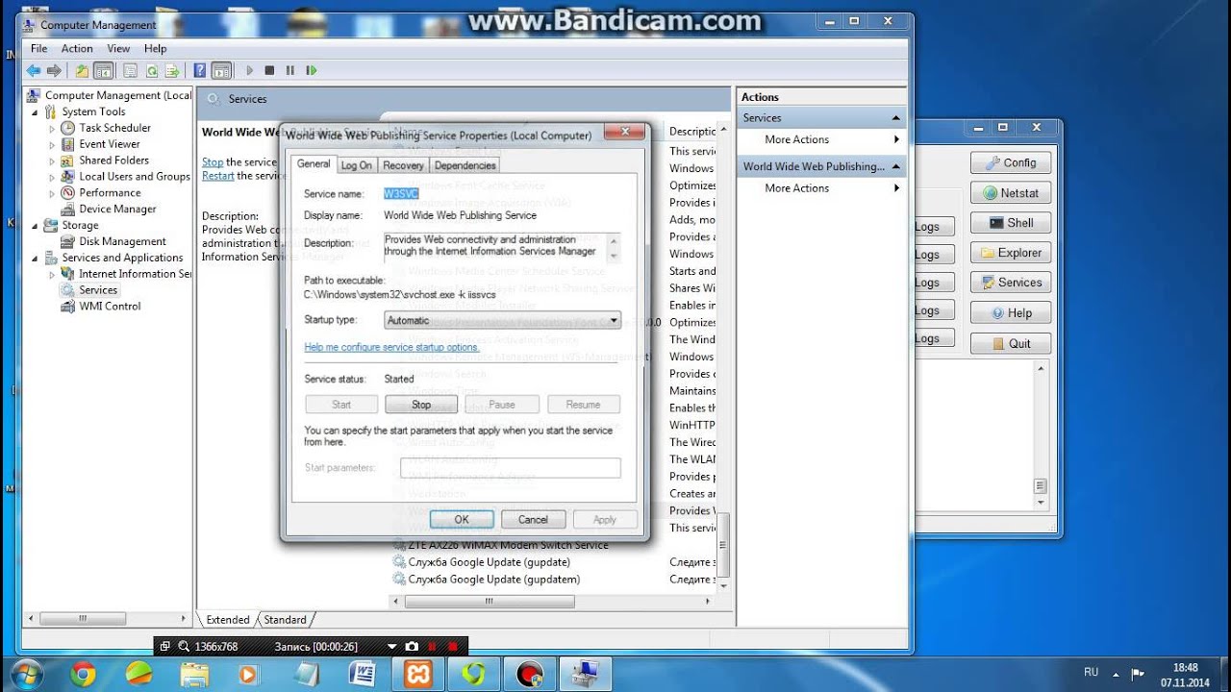Click the Restart the service link
This screenshot has height=692, width=1231.
point(218,176)
